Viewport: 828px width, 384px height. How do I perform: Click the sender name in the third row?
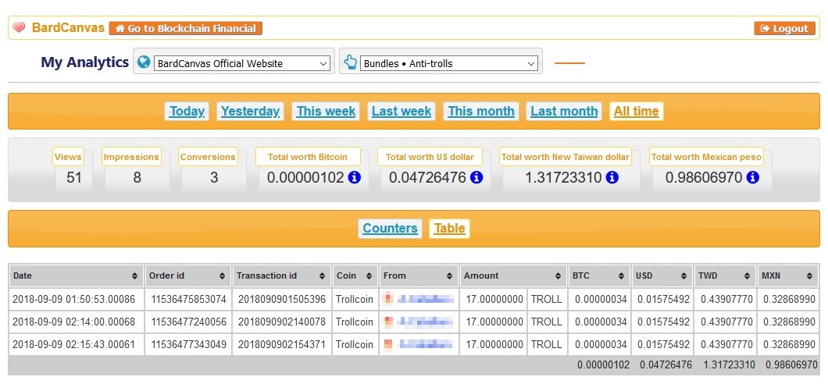click(x=426, y=344)
